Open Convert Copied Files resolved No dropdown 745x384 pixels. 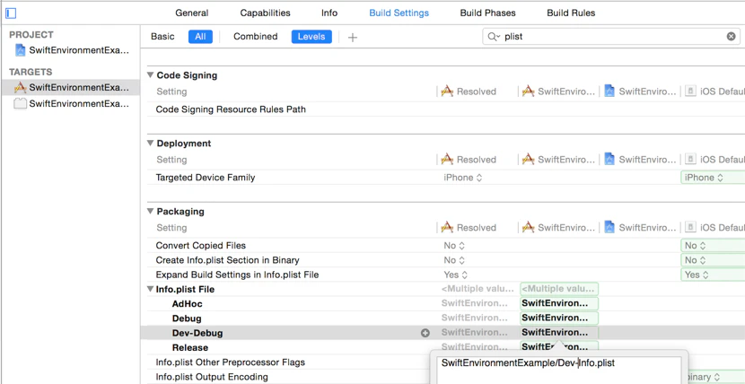tap(454, 246)
